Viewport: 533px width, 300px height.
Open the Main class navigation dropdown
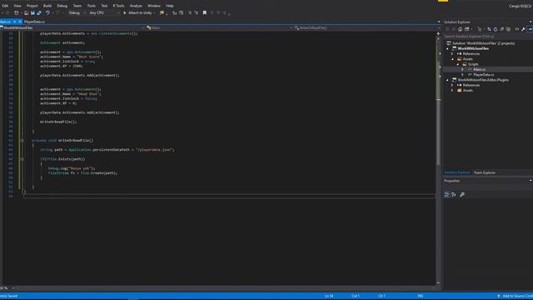(x=218, y=27)
